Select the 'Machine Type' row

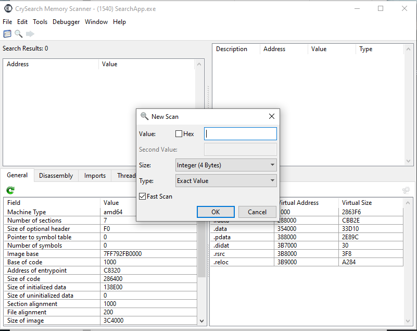pyautogui.click(x=100, y=212)
